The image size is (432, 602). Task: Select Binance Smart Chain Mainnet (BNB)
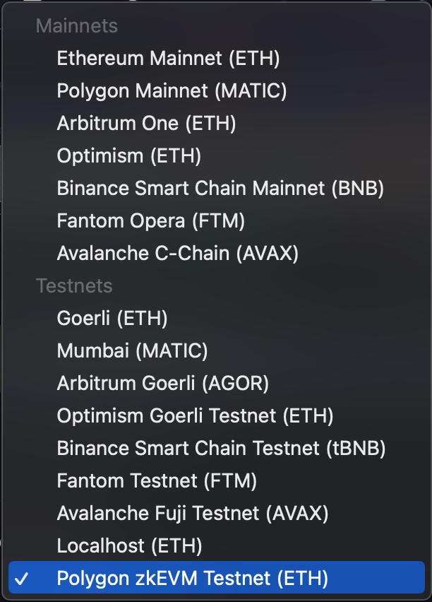point(219,188)
